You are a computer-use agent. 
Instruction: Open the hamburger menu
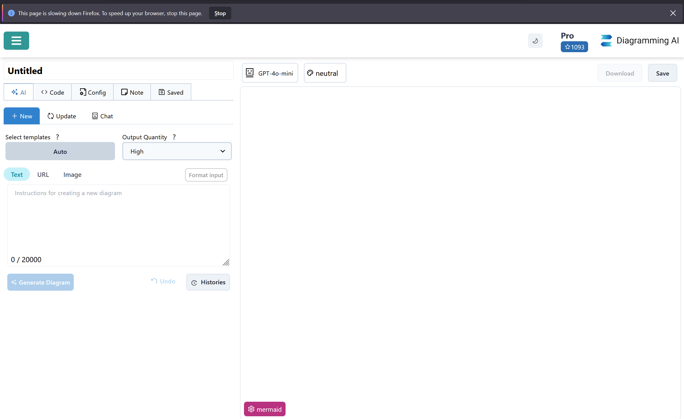tap(16, 41)
